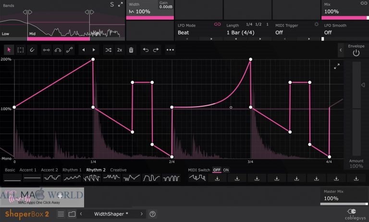The image size is (369, 222).
Task: Select previous Length value
Action: pyautogui.click(x=236, y=39)
